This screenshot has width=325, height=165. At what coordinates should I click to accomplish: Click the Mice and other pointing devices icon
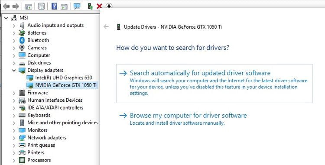tap(22, 123)
